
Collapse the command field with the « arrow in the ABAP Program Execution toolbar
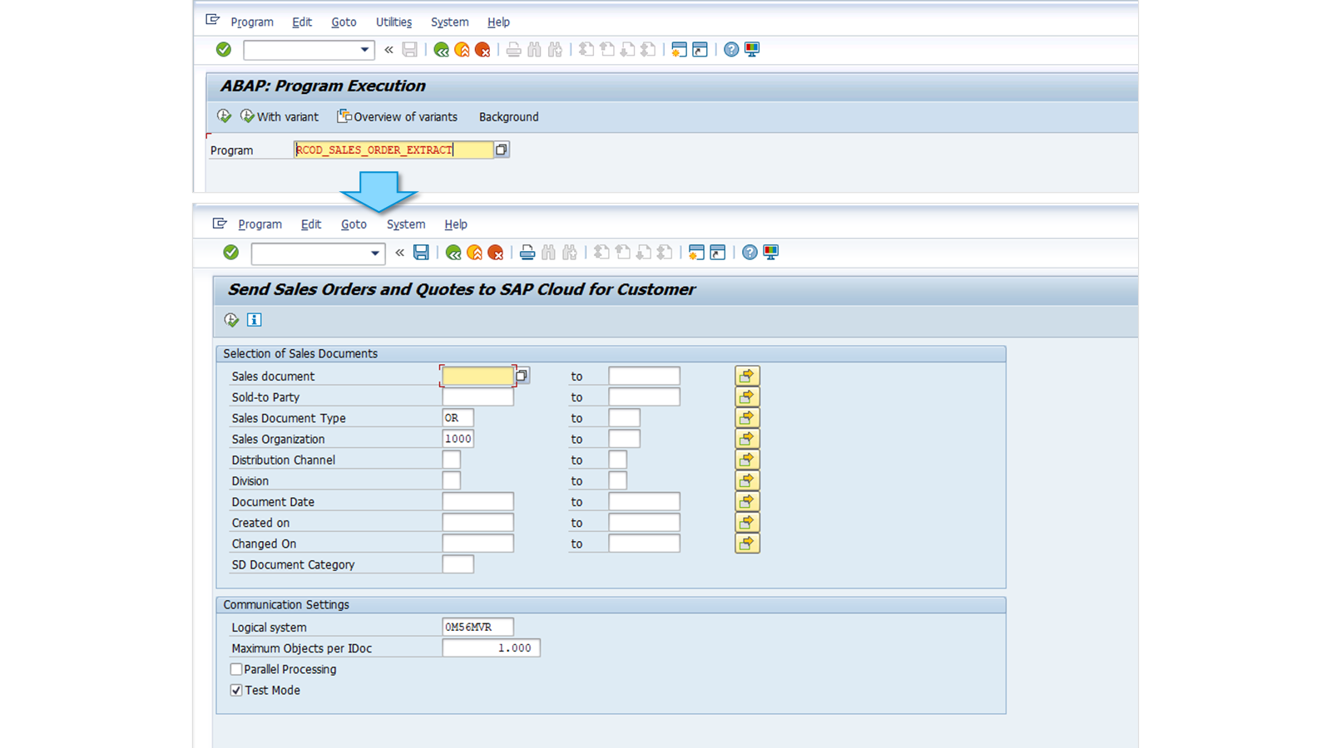tap(388, 50)
